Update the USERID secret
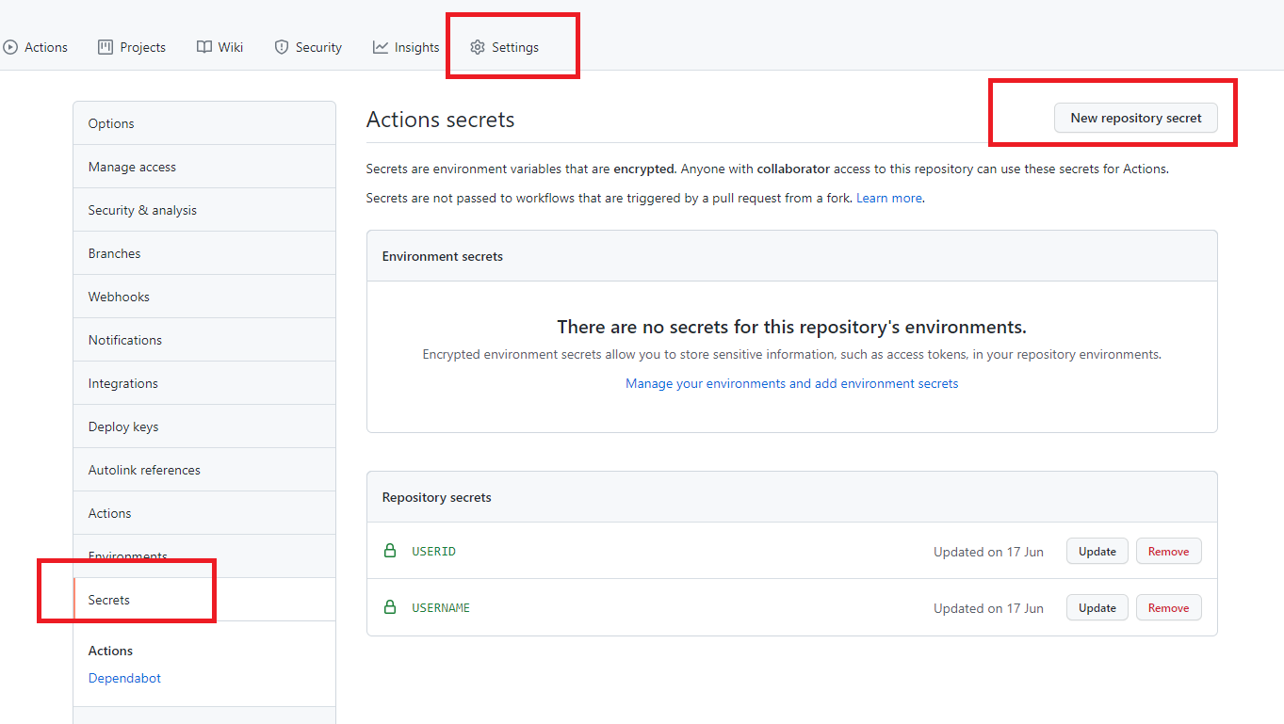This screenshot has width=1284, height=724. tap(1097, 552)
